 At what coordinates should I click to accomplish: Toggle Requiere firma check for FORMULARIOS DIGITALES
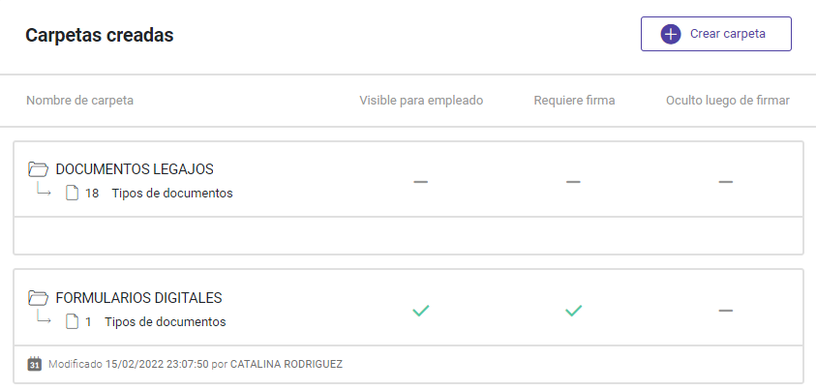[573, 311]
